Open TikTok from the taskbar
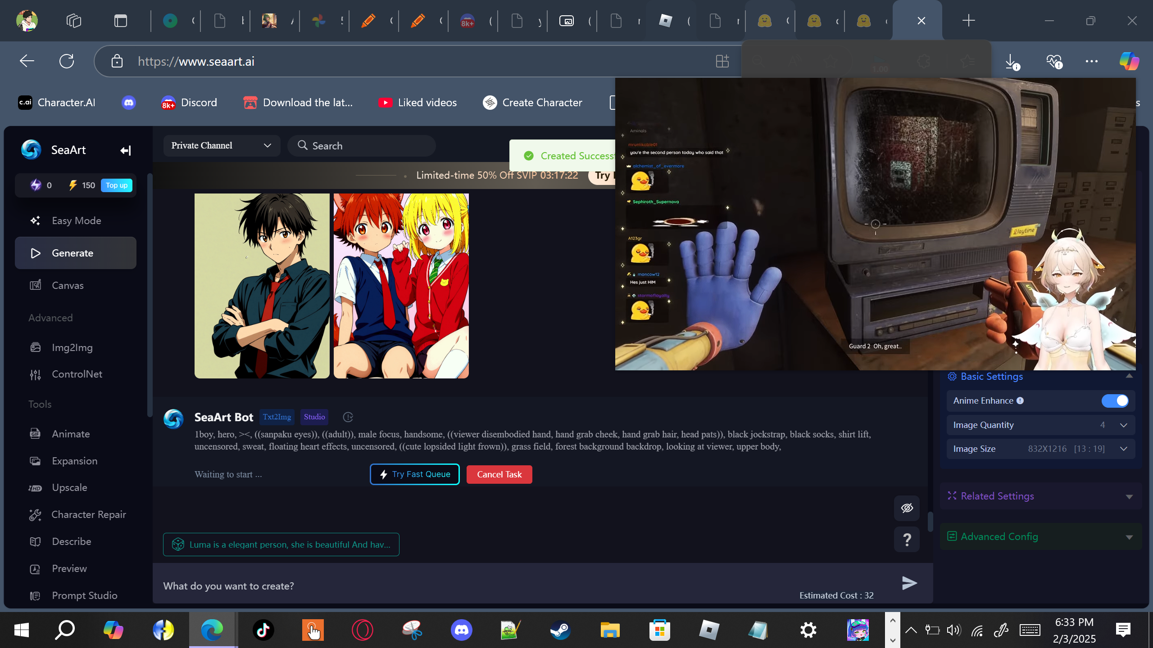Image resolution: width=1153 pixels, height=648 pixels. click(263, 630)
